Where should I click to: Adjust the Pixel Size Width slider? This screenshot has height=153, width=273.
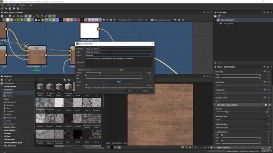click(260, 75)
